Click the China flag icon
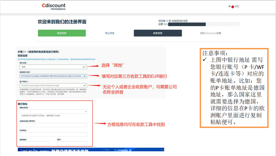 pos(232,7)
